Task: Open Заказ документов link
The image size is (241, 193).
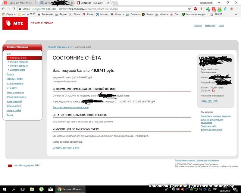Action: pyautogui.click(x=15, y=93)
